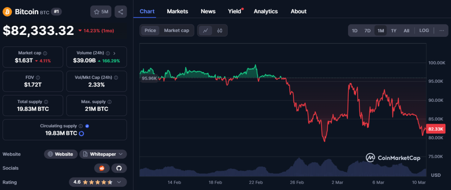
Task: Toggle chart to Price view
Action: (150, 30)
